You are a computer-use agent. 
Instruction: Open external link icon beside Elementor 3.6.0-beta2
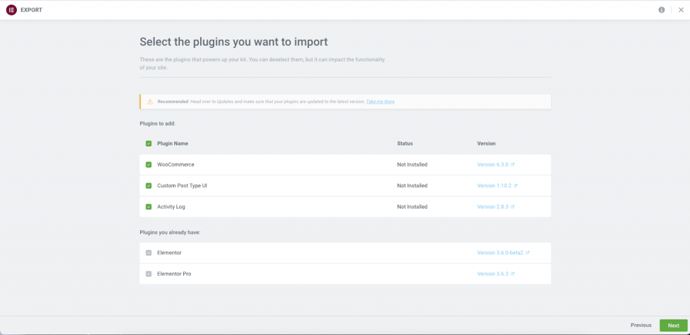[x=527, y=253]
